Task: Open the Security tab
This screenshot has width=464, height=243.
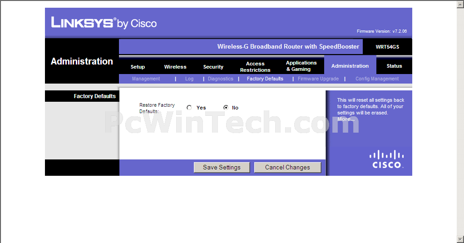Action: click(213, 67)
